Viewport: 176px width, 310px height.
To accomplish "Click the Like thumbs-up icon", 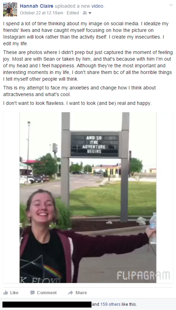I will [x=6, y=292].
